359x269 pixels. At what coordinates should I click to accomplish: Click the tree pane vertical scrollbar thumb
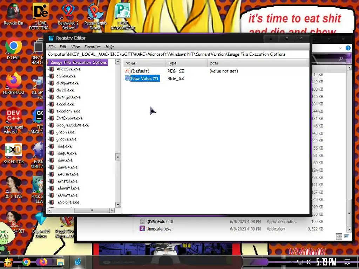click(x=118, y=157)
